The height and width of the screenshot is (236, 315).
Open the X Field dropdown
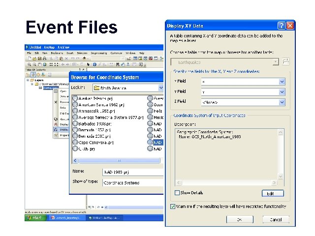[282, 82]
